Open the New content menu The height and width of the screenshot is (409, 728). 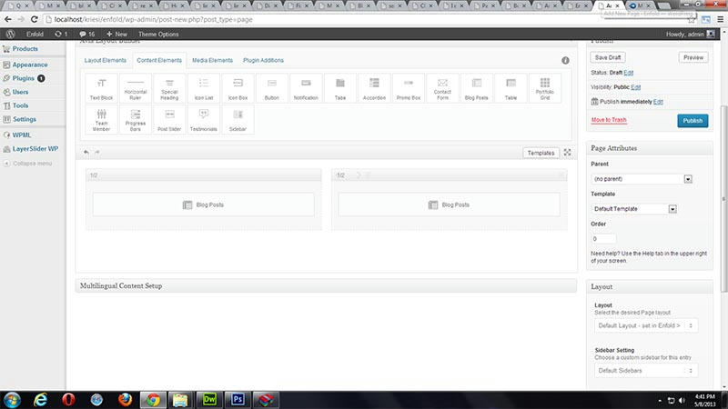[116, 35]
